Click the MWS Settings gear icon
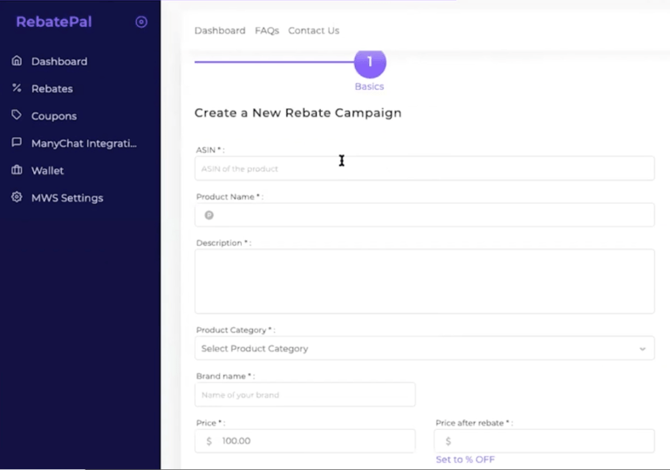Image resolution: width=670 pixels, height=470 pixels. [x=17, y=197]
